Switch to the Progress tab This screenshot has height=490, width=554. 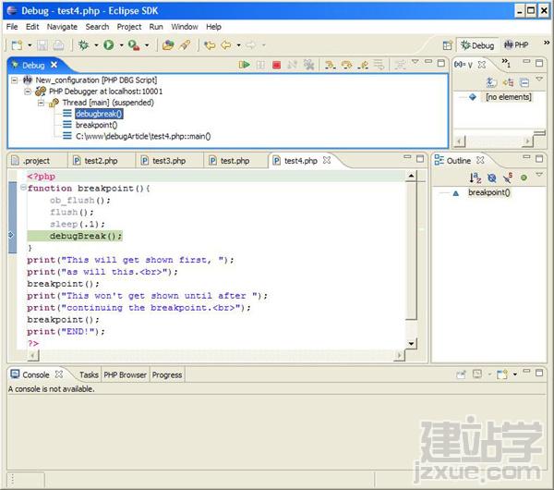tap(167, 375)
